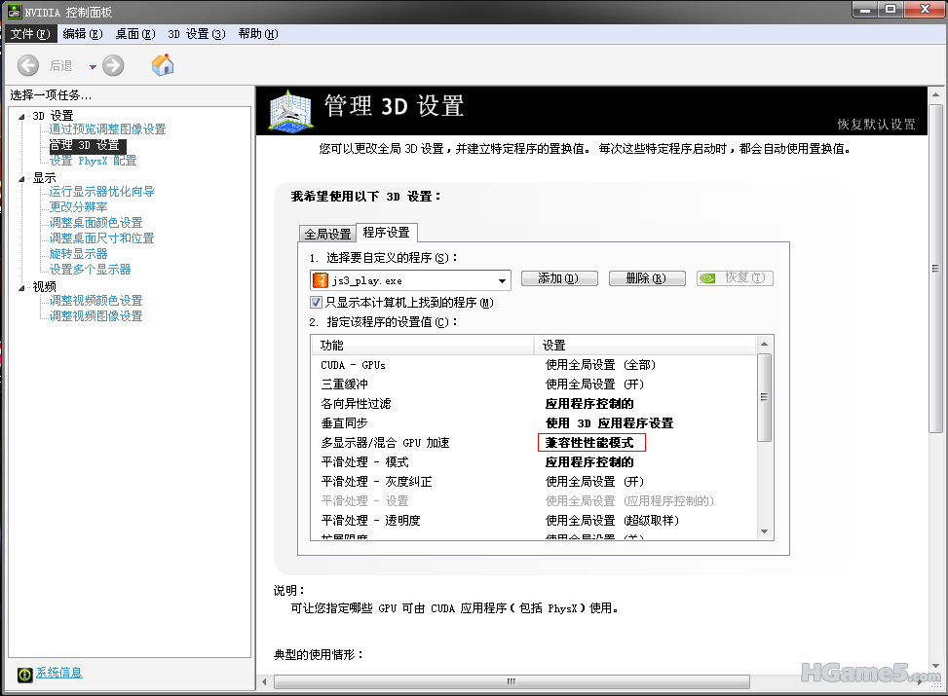The image size is (948, 696).
Task: Click main panel horizontal scrollbar left arrow
Action: click(264, 682)
